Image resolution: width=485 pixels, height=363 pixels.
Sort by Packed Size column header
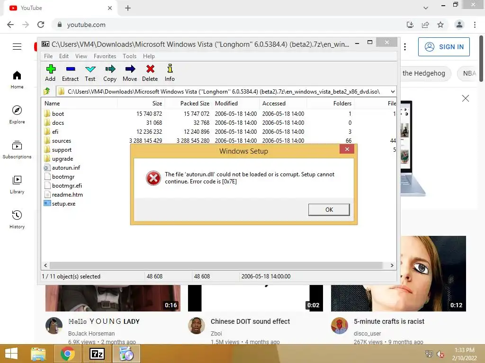pyautogui.click(x=188, y=104)
